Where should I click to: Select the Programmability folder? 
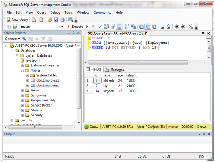point(43,100)
